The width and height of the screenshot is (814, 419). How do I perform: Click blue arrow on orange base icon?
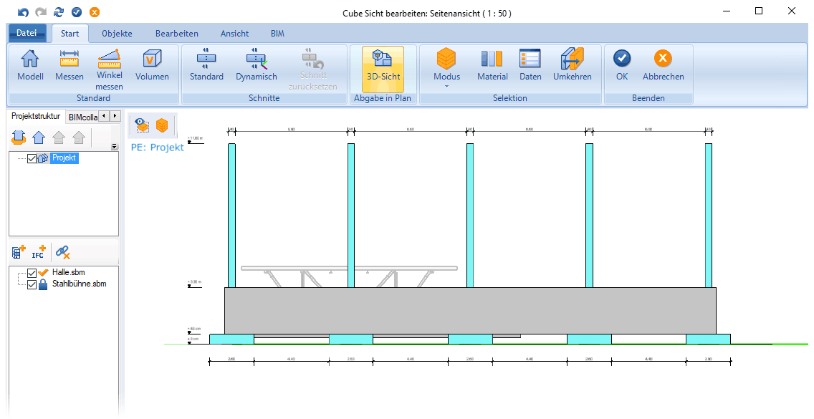19,138
